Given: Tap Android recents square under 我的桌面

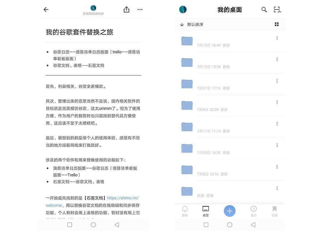Looking at the screenshot, I should tap(206, 225).
